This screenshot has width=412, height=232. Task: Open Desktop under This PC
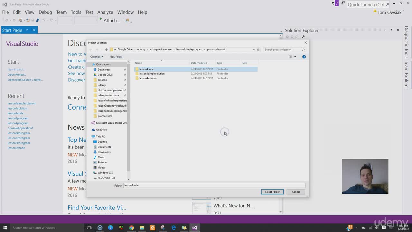[102, 142]
